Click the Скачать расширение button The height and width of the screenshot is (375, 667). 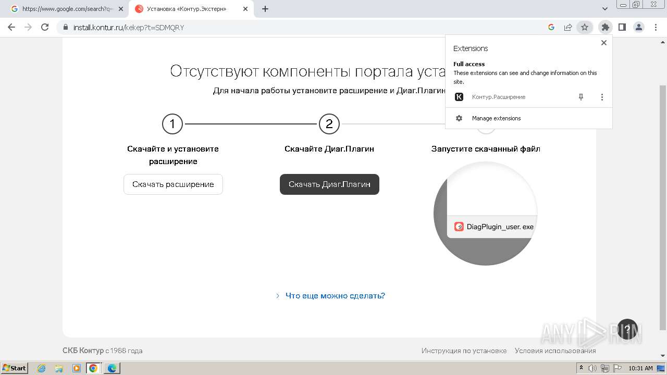coord(173,184)
